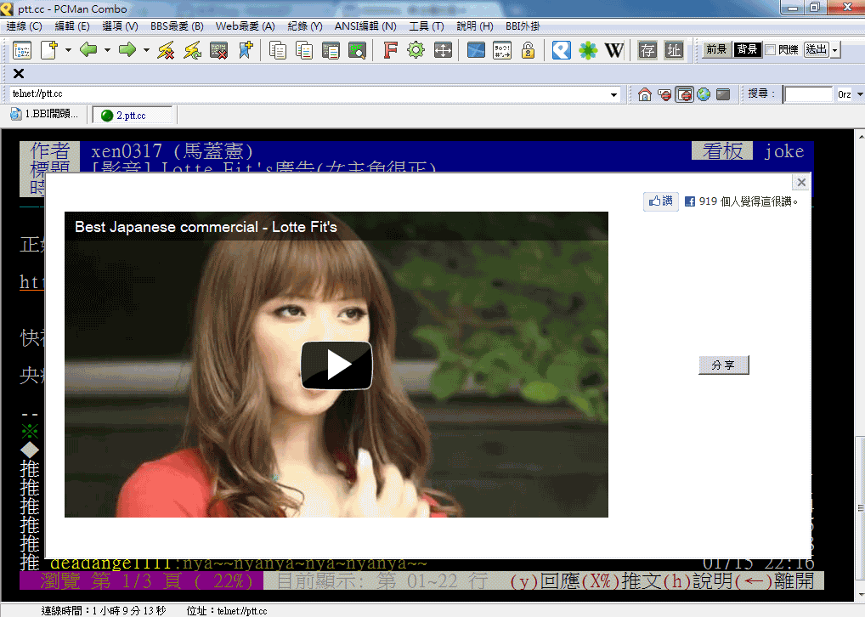Click the close connection window icon
Image resolution: width=865 pixels, height=617 pixels.
click(x=219, y=50)
